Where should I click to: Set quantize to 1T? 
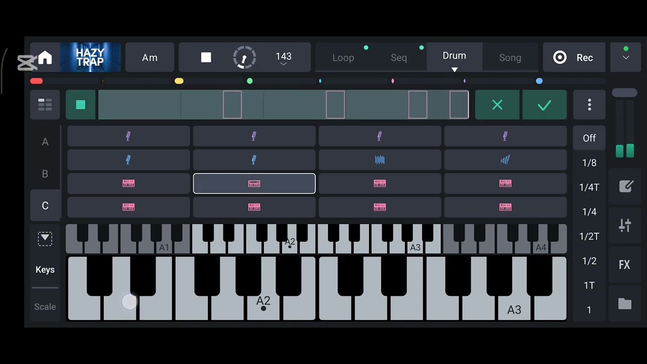click(x=589, y=285)
